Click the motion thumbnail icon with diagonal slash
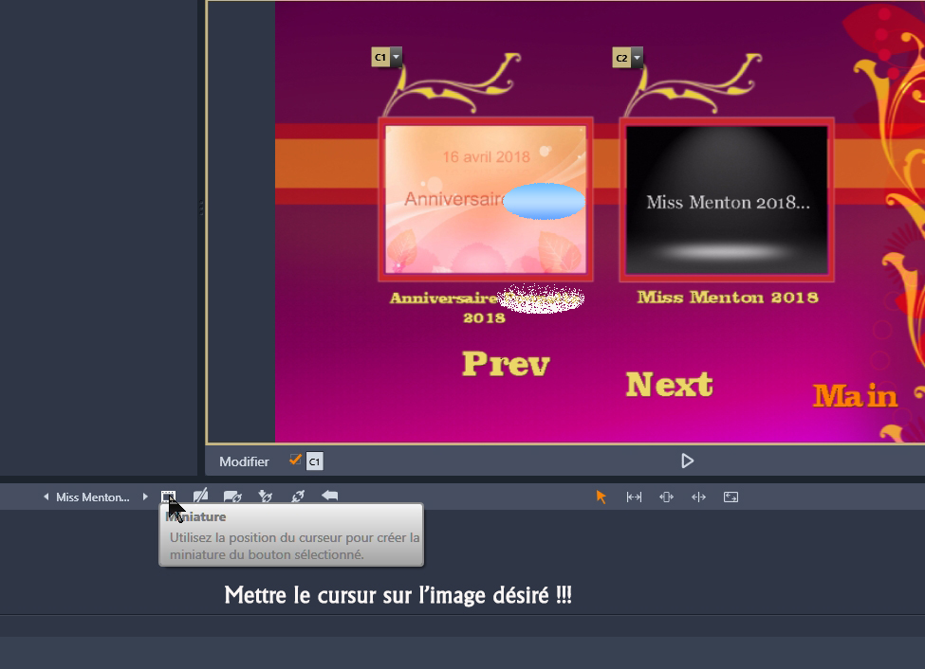Screen dimensions: 925x669 [200, 497]
